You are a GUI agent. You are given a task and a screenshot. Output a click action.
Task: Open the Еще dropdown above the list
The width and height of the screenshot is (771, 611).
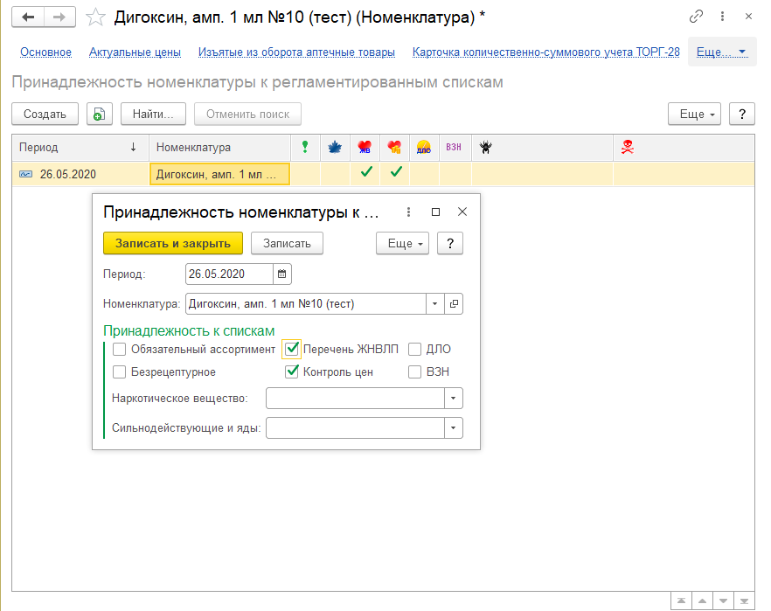click(x=694, y=114)
